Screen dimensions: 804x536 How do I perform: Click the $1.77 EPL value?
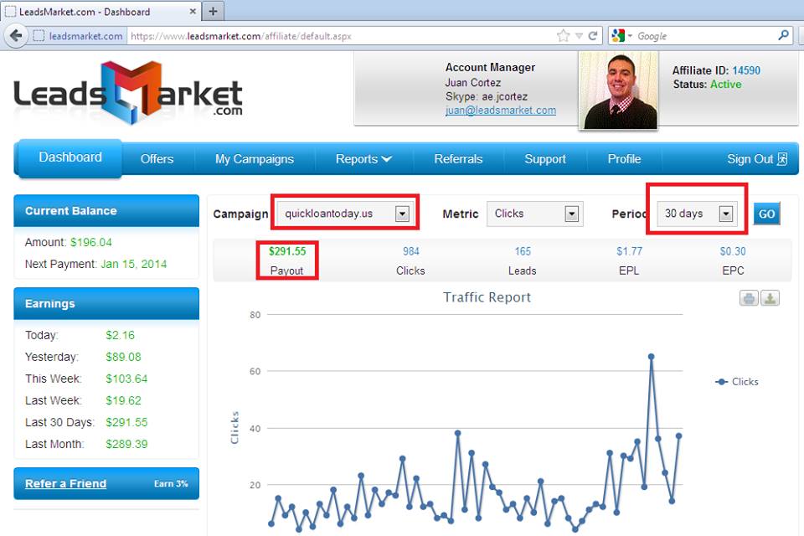click(629, 251)
